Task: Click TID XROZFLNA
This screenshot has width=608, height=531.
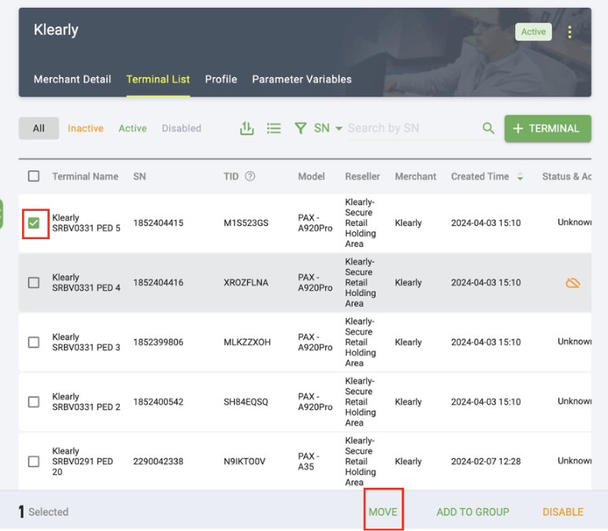Action: (x=246, y=282)
